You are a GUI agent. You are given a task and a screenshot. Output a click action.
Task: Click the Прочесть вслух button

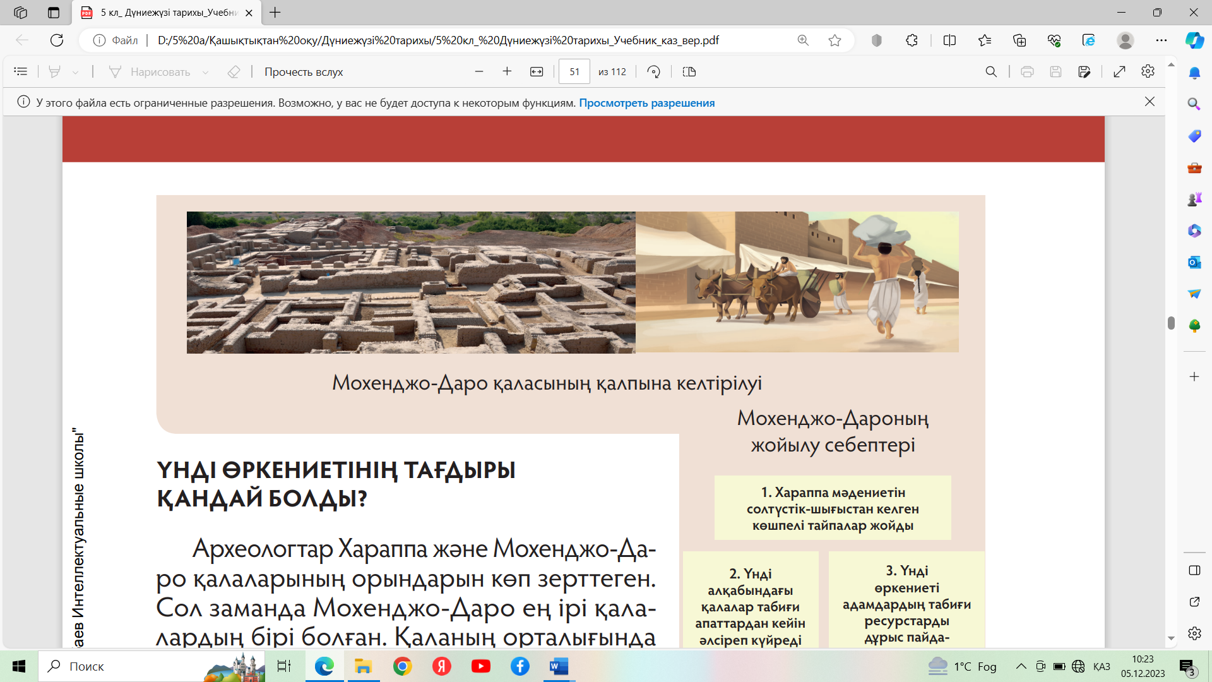(304, 72)
